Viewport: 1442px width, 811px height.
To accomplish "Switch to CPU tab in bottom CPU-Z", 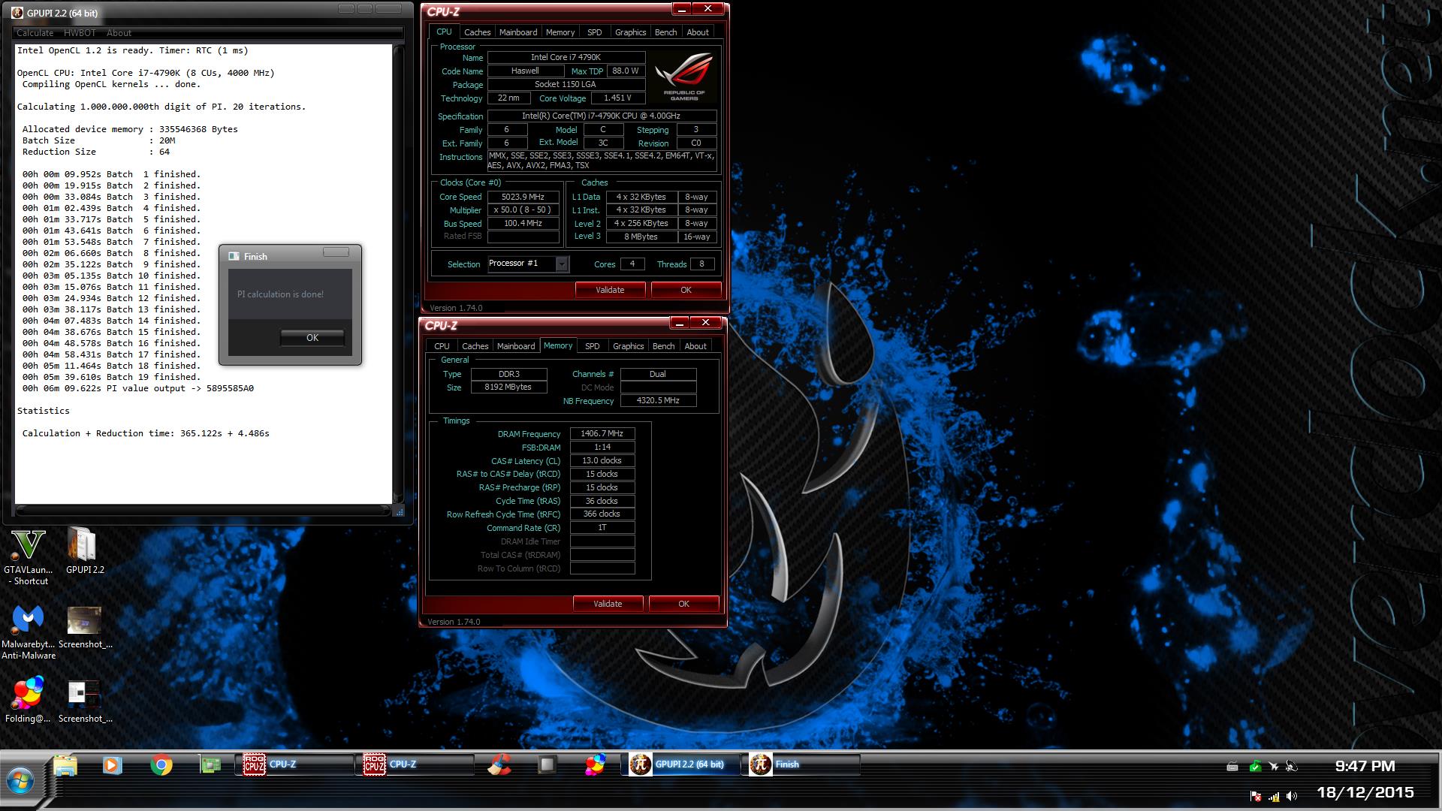I will pos(442,346).
